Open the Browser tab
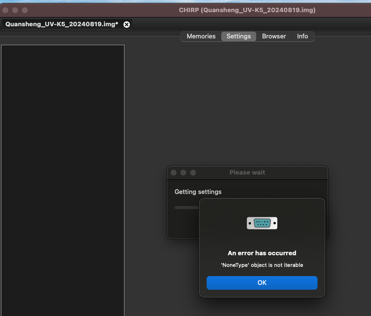 274,36
